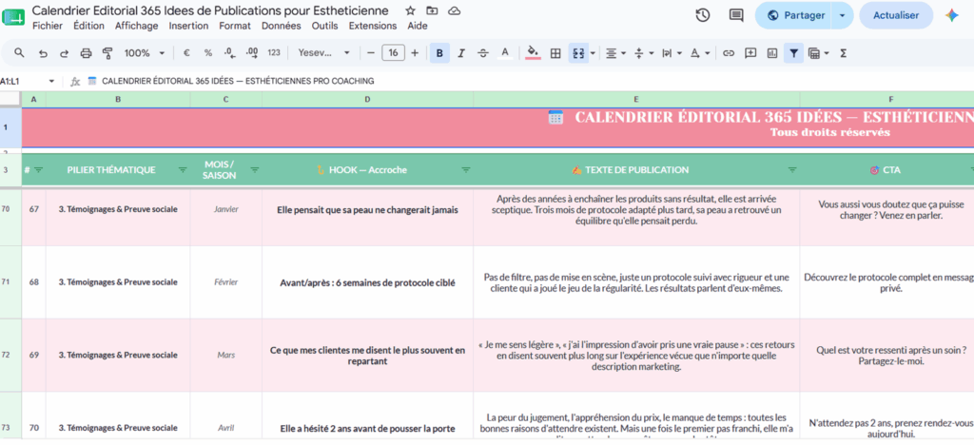Click the font size 16 field
The image size is (974, 445).
point(393,53)
